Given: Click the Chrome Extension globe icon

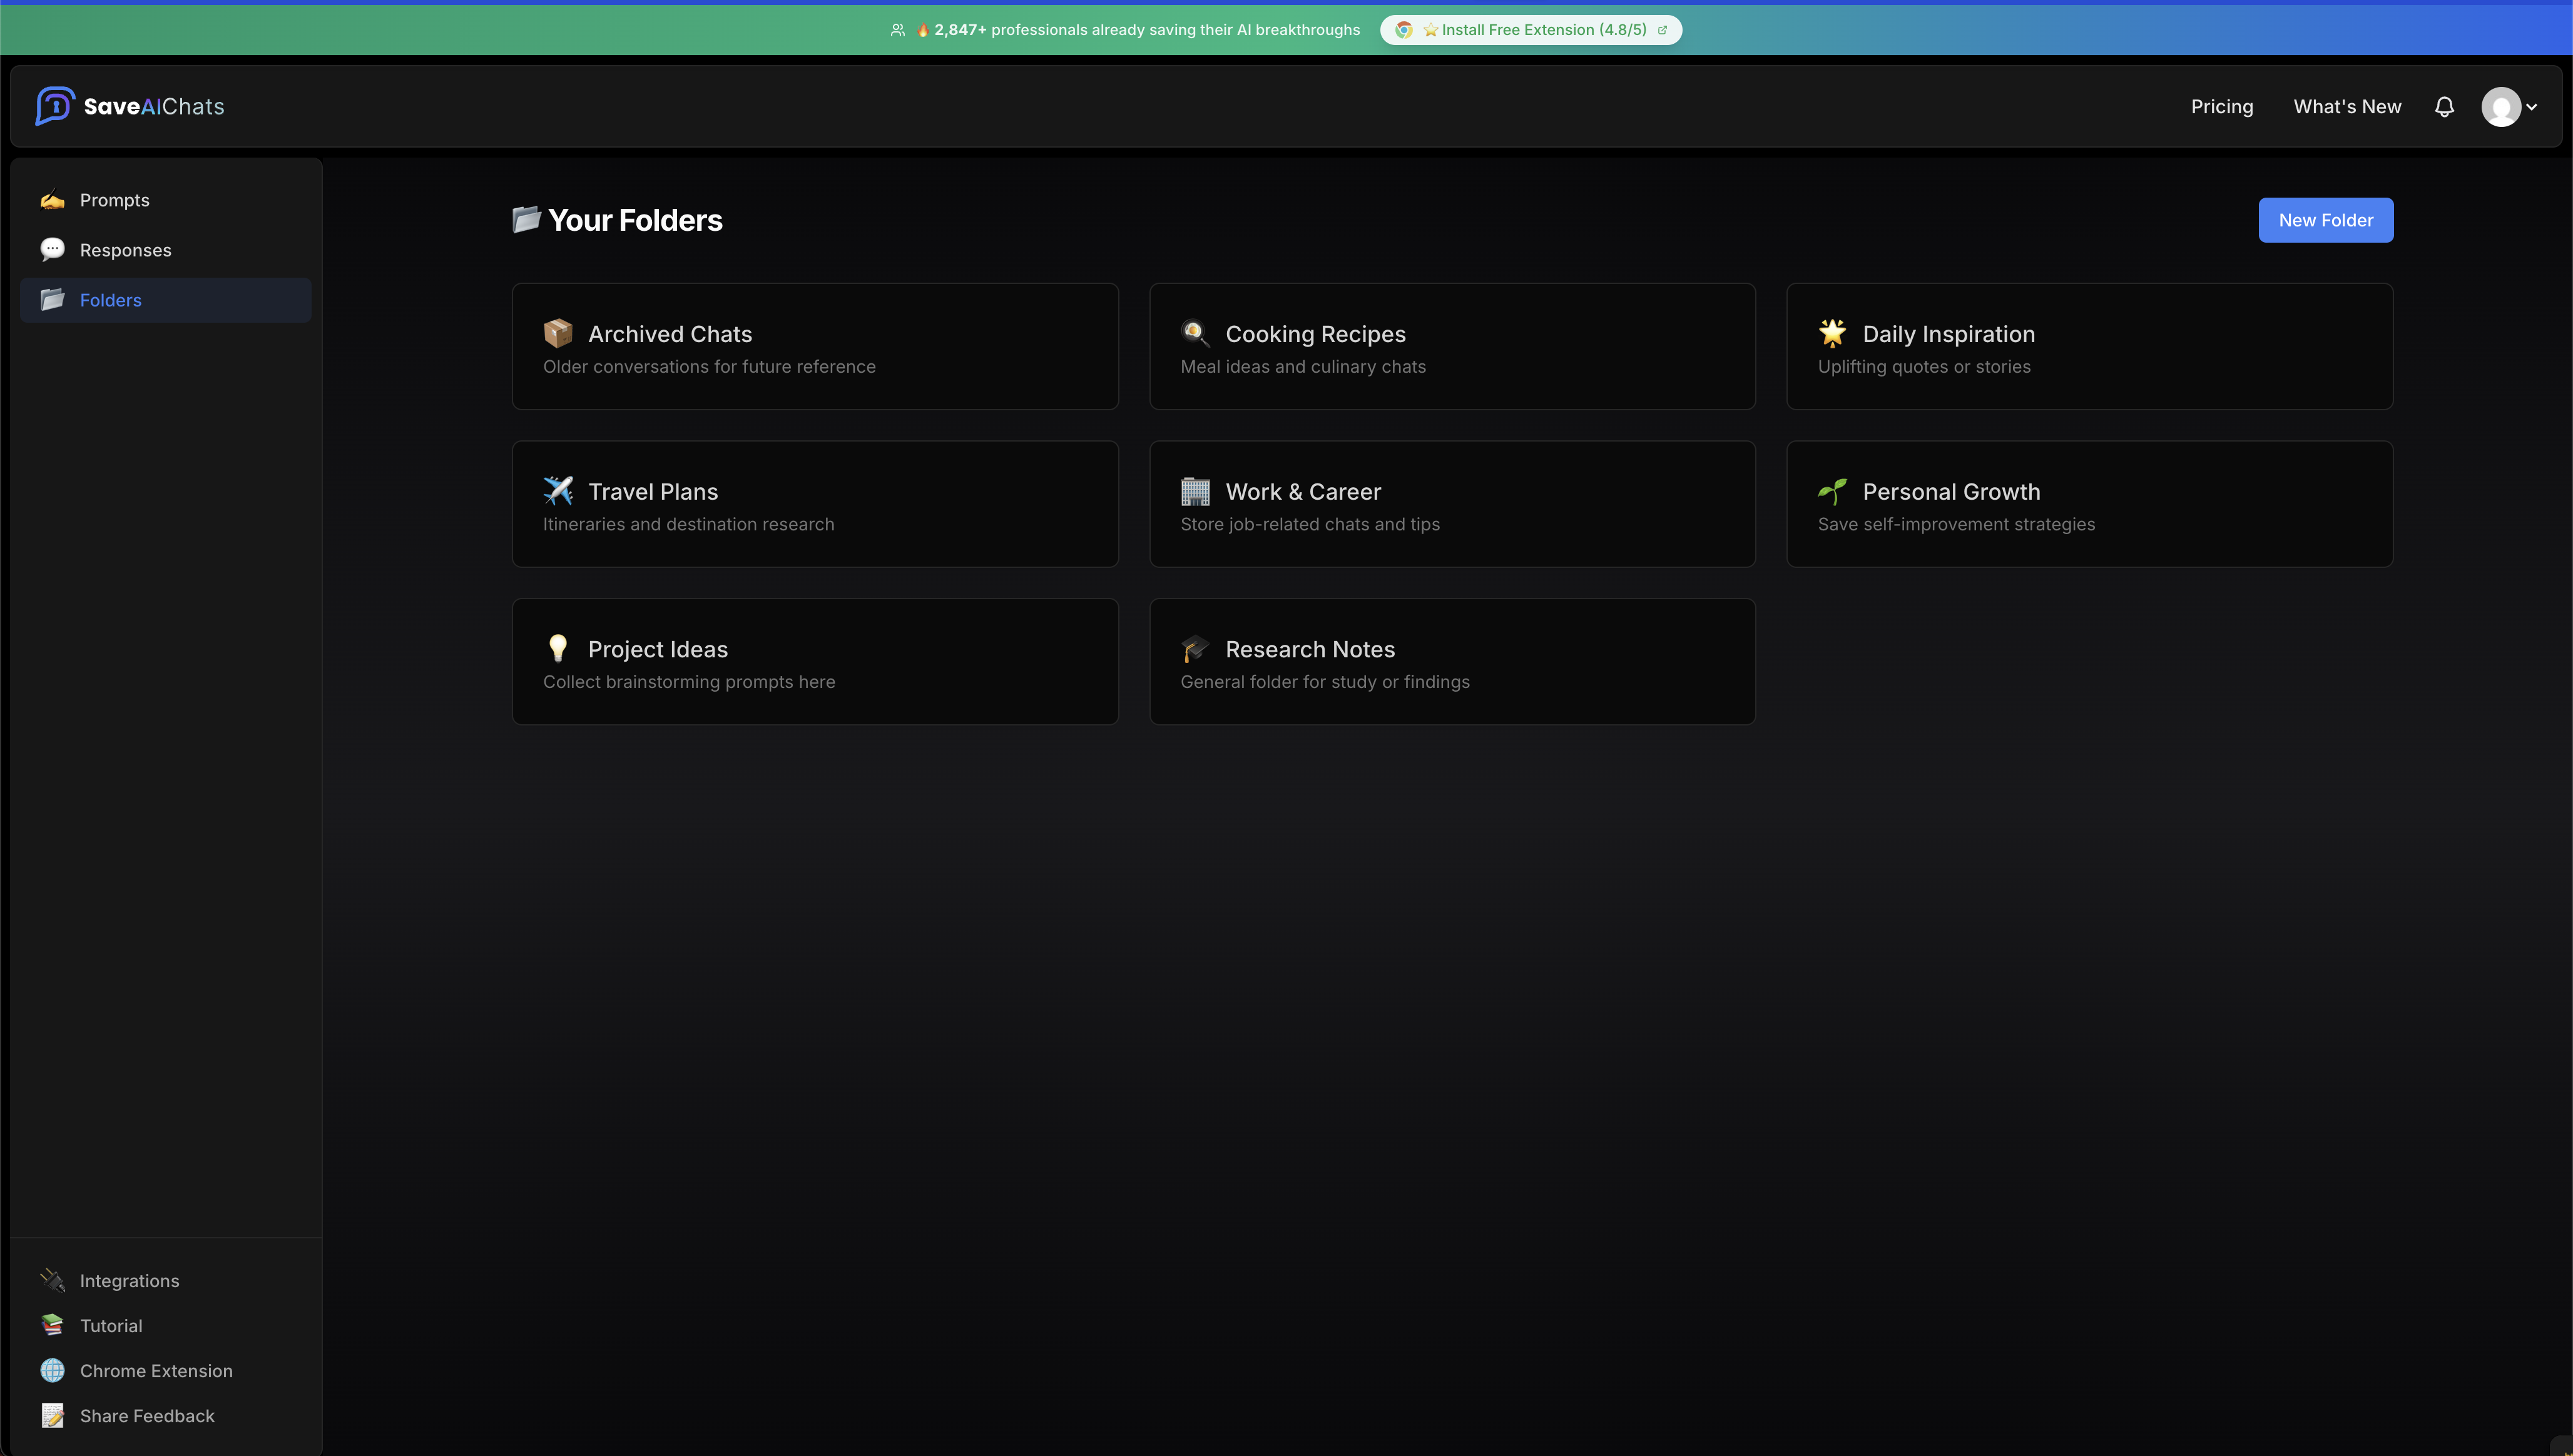Looking at the screenshot, I should (x=52, y=1370).
